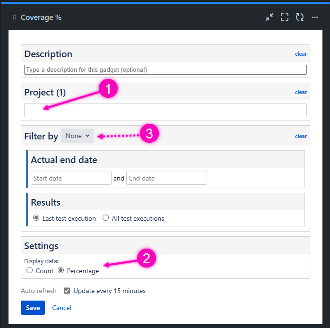The height and width of the screenshot is (328, 330).
Task: Focus the gadget description text field
Action: pyautogui.click(x=165, y=69)
